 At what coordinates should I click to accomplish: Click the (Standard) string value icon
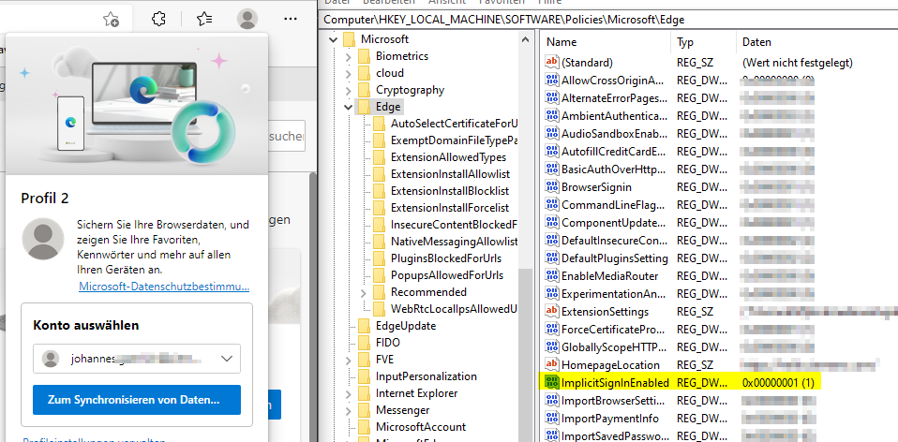pyautogui.click(x=551, y=62)
